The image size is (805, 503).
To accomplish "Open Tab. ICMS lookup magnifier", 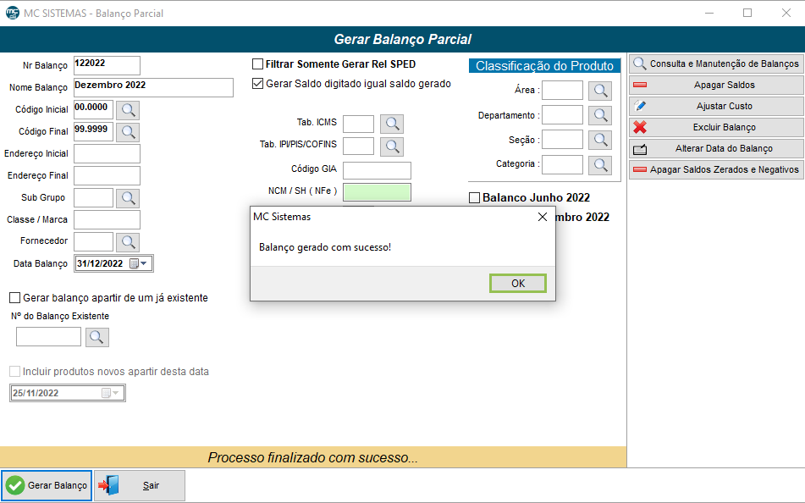I will pyautogui.click(x=392, y=124).
